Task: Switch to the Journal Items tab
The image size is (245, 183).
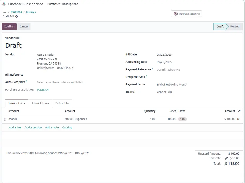Action: [40, 103]
